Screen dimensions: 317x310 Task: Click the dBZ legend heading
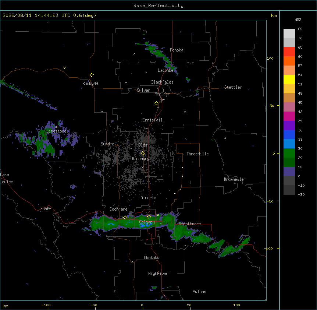coord(298,20)
